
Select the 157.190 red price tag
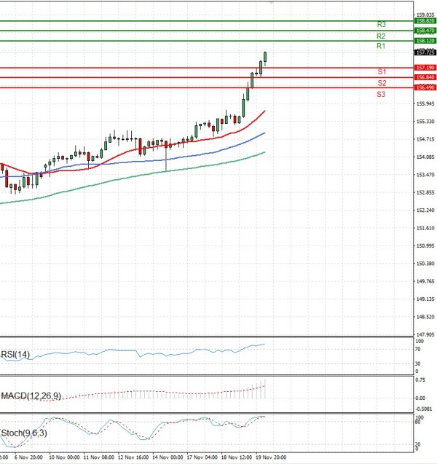point(425,68)
